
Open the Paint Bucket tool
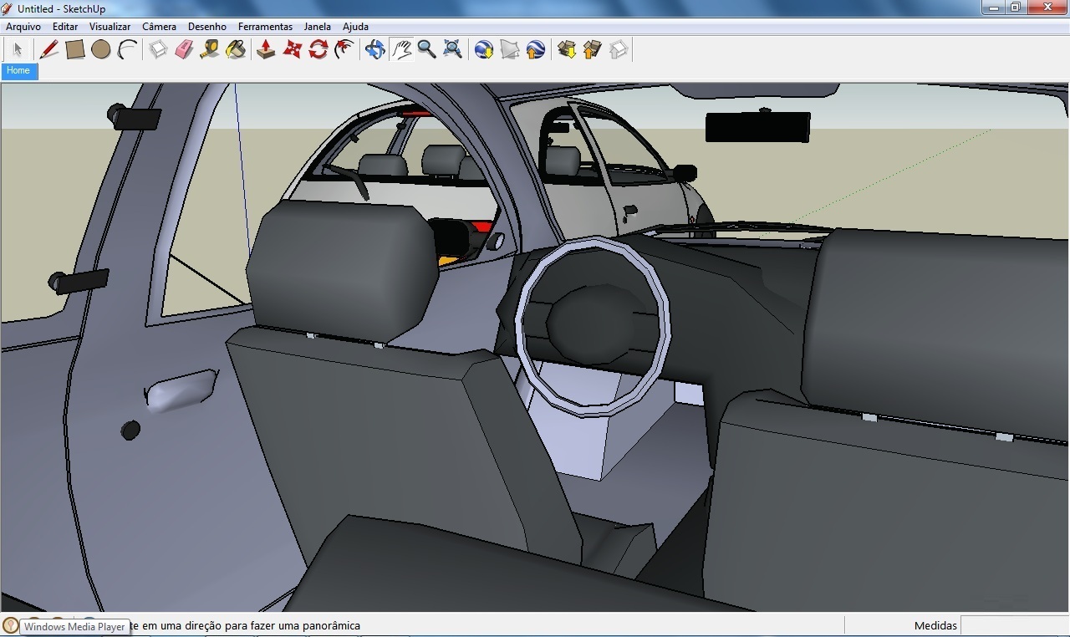(235, 49)
